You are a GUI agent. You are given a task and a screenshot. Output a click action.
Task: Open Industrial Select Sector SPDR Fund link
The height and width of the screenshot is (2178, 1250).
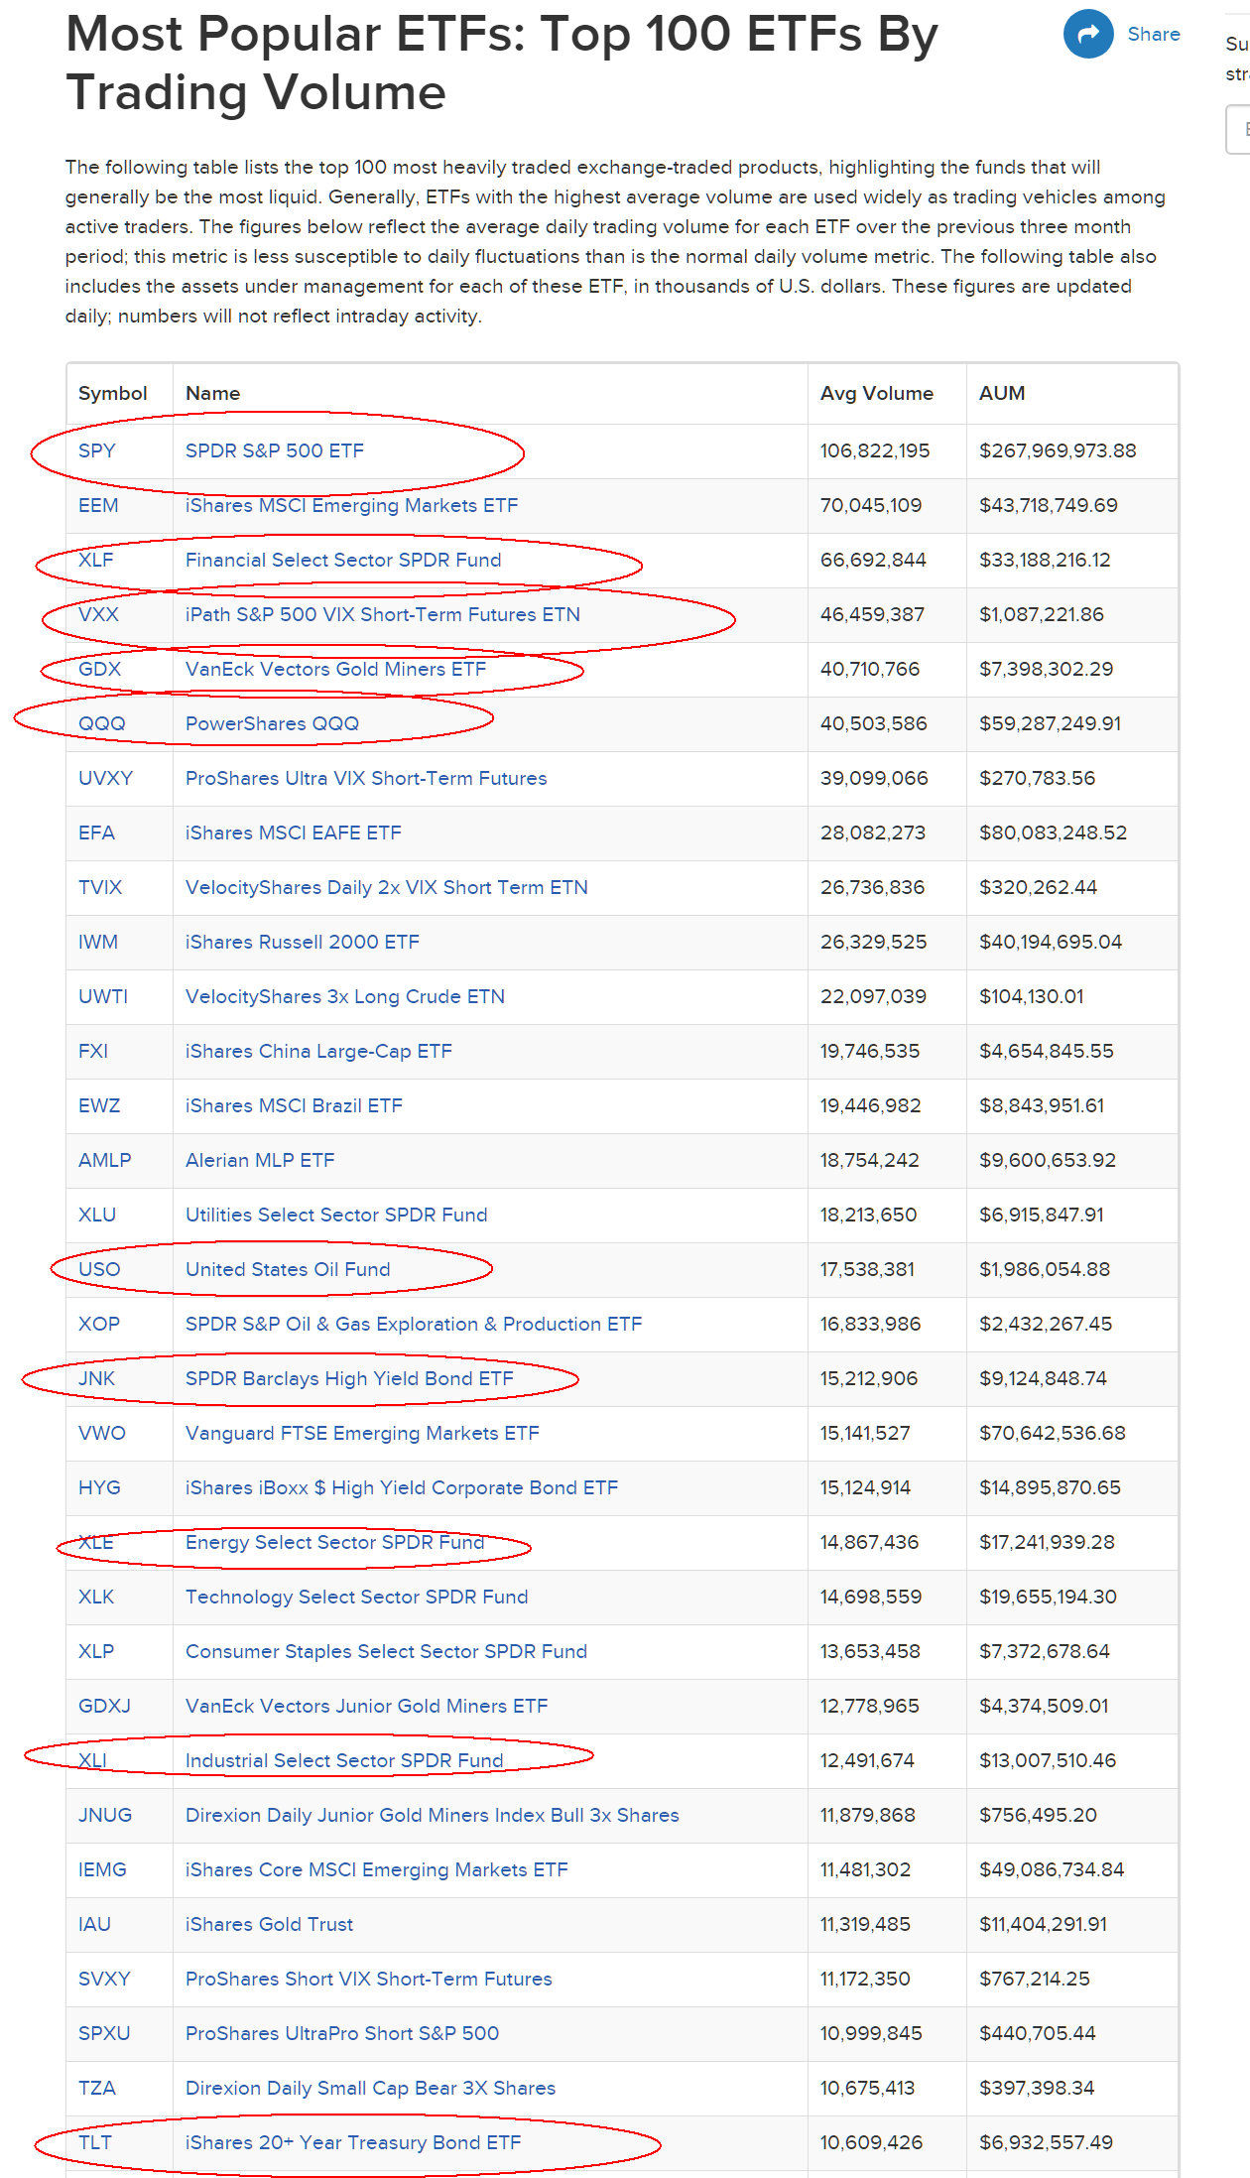tap(344, 1760)
